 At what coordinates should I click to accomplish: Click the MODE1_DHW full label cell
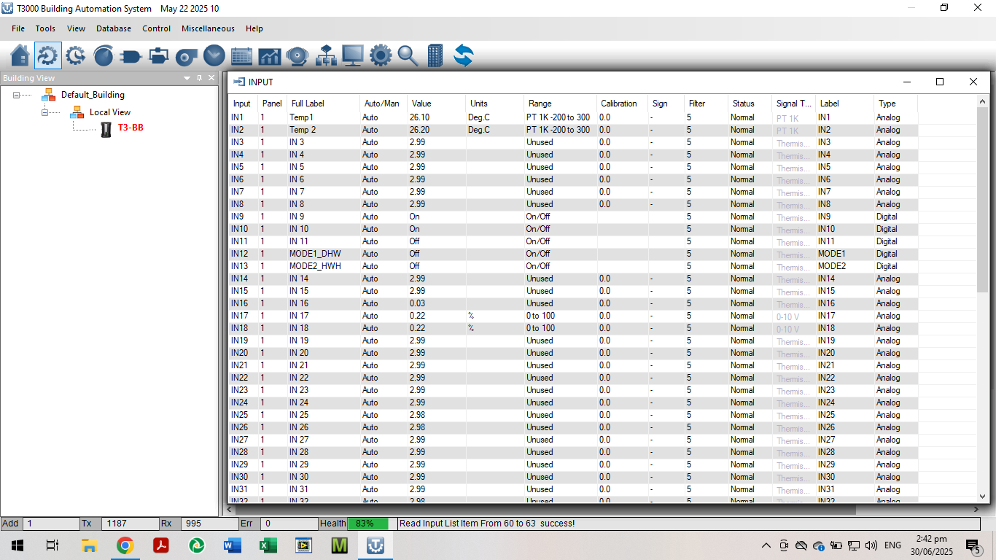pos(315,254)
